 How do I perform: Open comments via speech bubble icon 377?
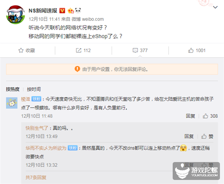coord(135,50)
